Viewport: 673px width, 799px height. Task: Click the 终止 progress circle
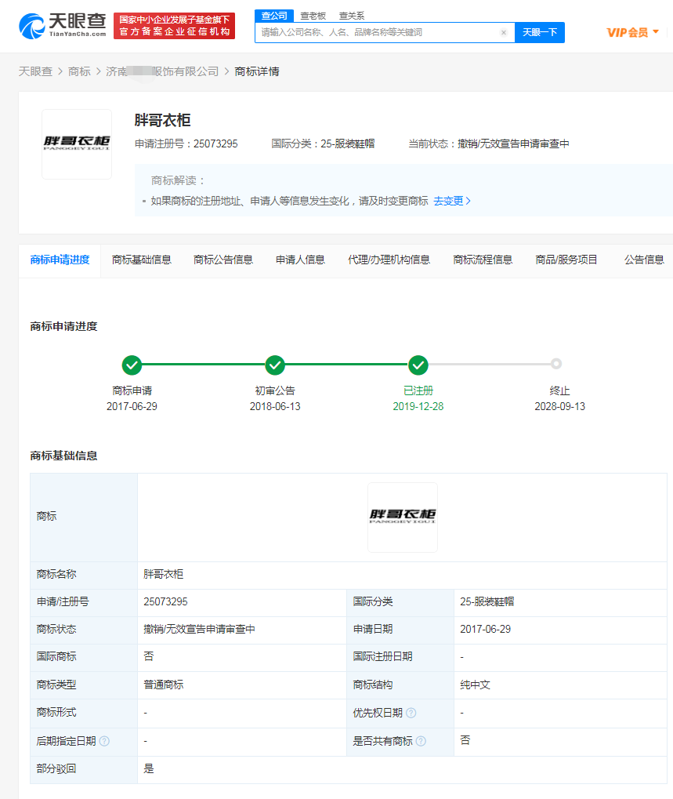click(556, 364)
